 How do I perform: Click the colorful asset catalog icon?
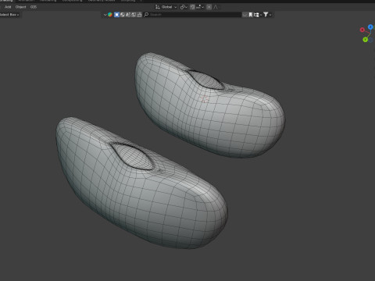pos(110,15)
